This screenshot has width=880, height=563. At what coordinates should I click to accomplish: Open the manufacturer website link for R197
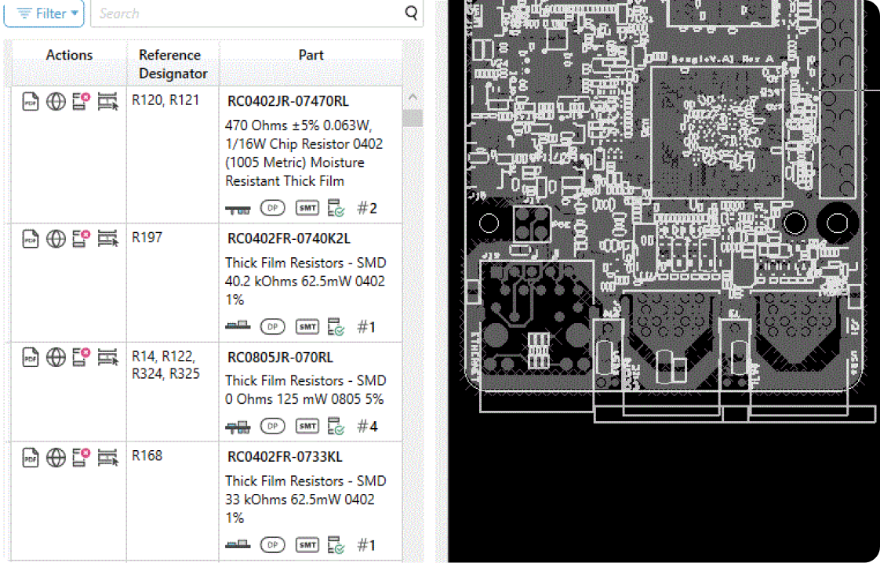[56, 238]
